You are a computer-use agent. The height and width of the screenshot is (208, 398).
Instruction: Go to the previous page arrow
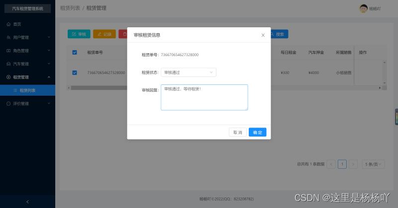pos(331,164)
